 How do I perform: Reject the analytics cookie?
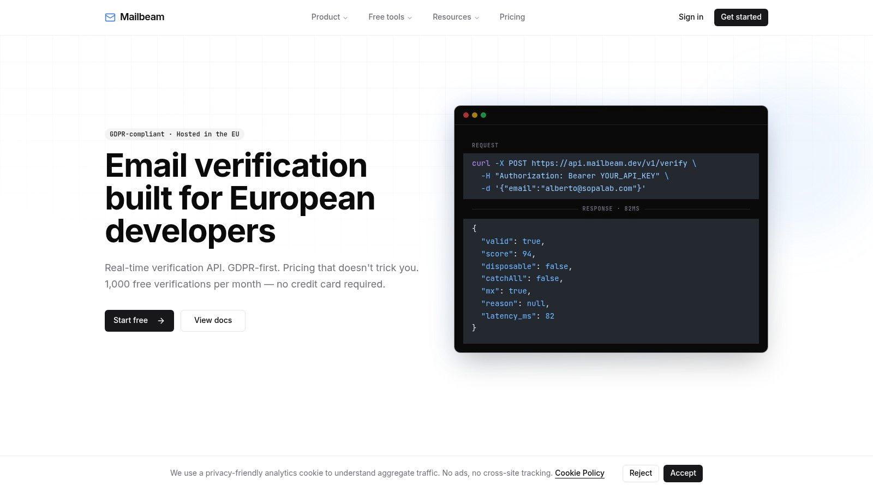(x=641, y=473)
